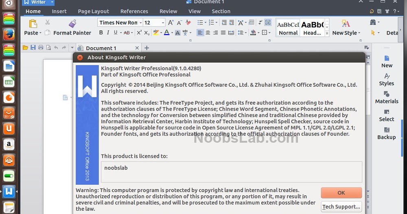Screen dimensions: 407x214
Task: Open the Select side pane
Action: [387, 115]
